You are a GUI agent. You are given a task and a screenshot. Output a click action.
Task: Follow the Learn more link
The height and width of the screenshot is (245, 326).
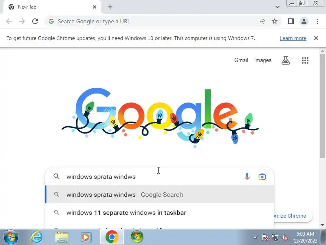pos(293,38)
